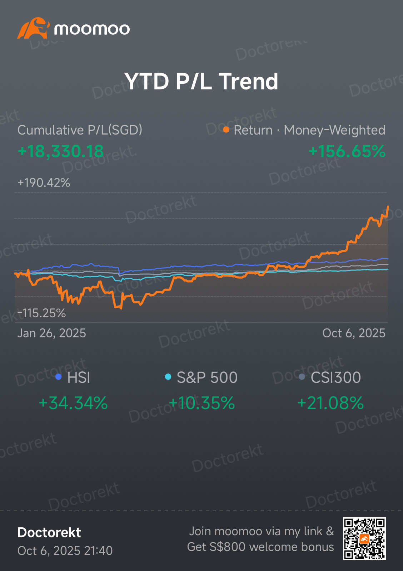Click the Oct 6, 2025 end date
This screenshot has height=571, width=403.
pyautogui.click(x=354, y=333)
